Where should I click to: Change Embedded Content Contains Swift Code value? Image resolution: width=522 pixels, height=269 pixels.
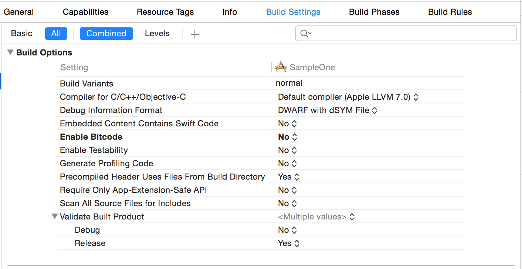pyautogui.click(x=288, y=124)
